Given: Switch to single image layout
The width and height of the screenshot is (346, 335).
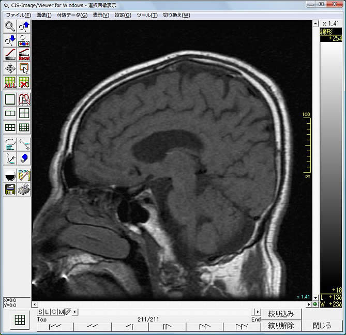Looking at the screenshot, I should click(x=10, y=99).
